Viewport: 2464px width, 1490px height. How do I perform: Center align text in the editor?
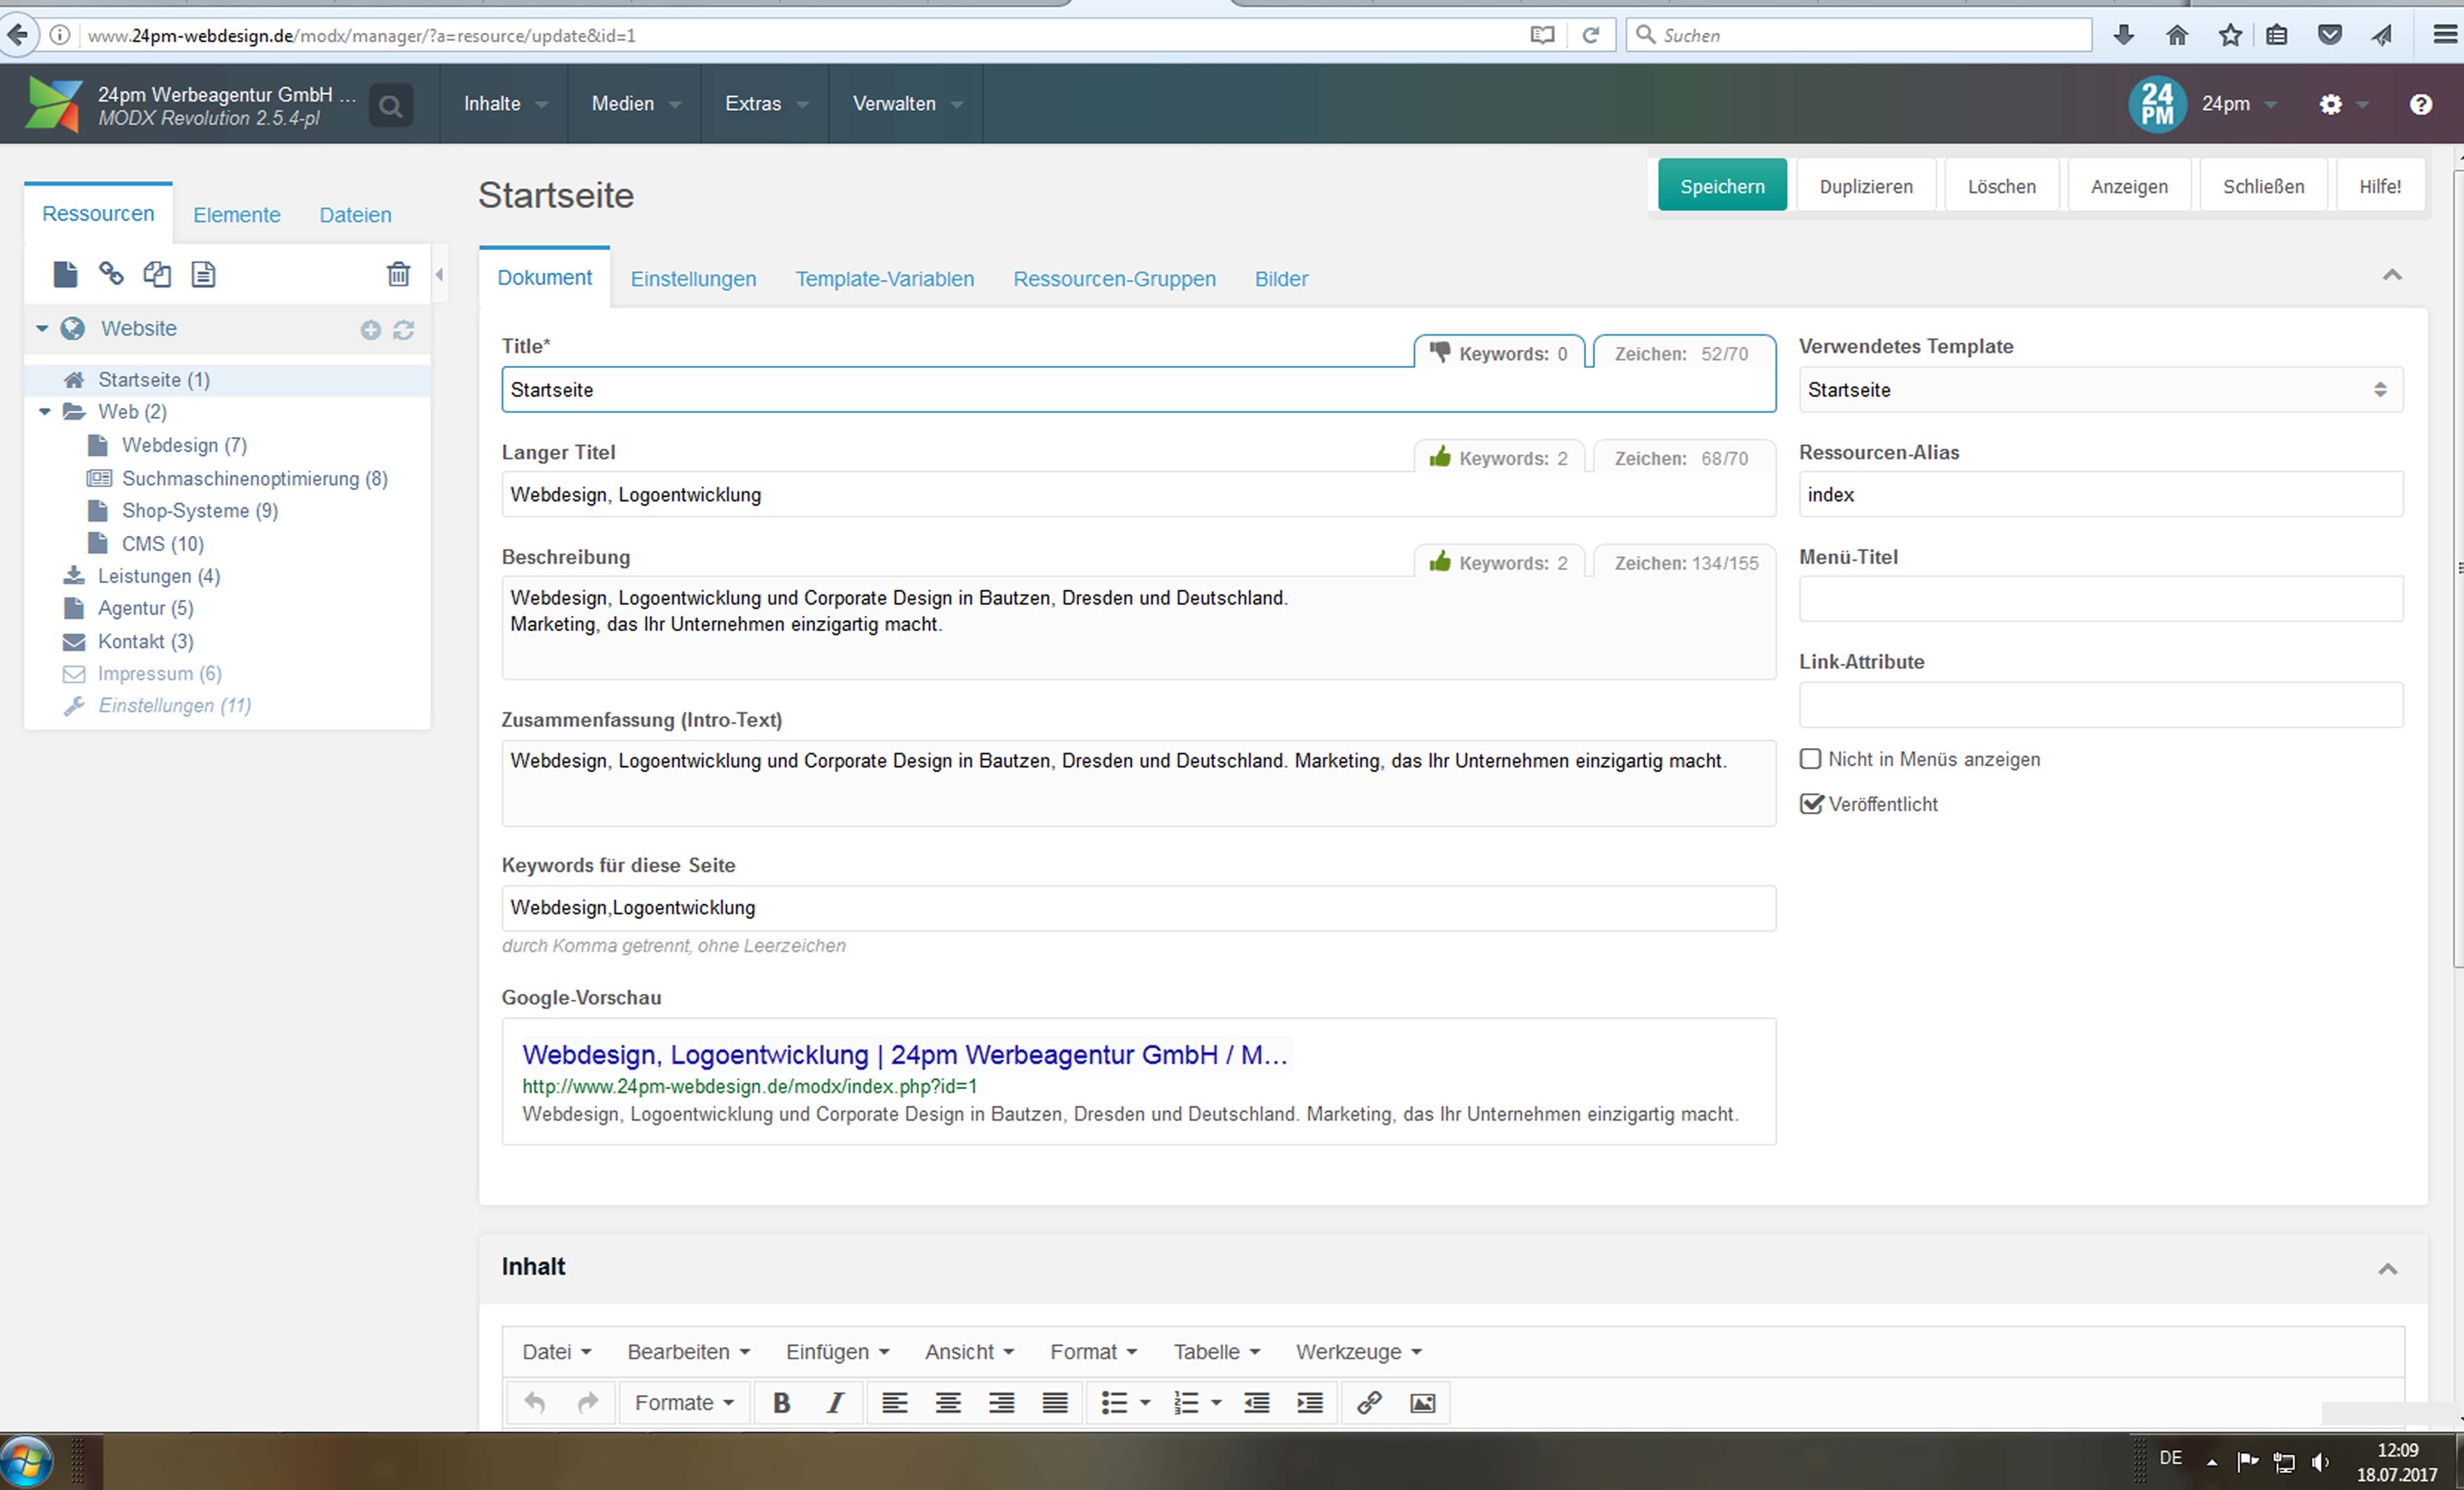[x=948, y=1403]
